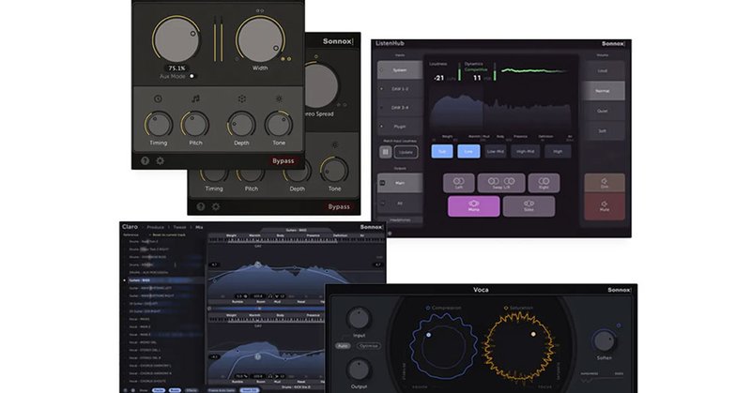Open settings gear in front doubler plugin
751x393 pixels.
coord(160,160)
